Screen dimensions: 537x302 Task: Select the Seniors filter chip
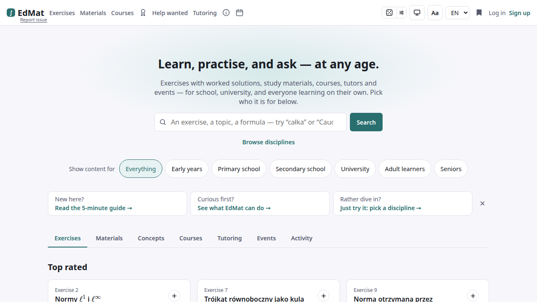(451, 169)
